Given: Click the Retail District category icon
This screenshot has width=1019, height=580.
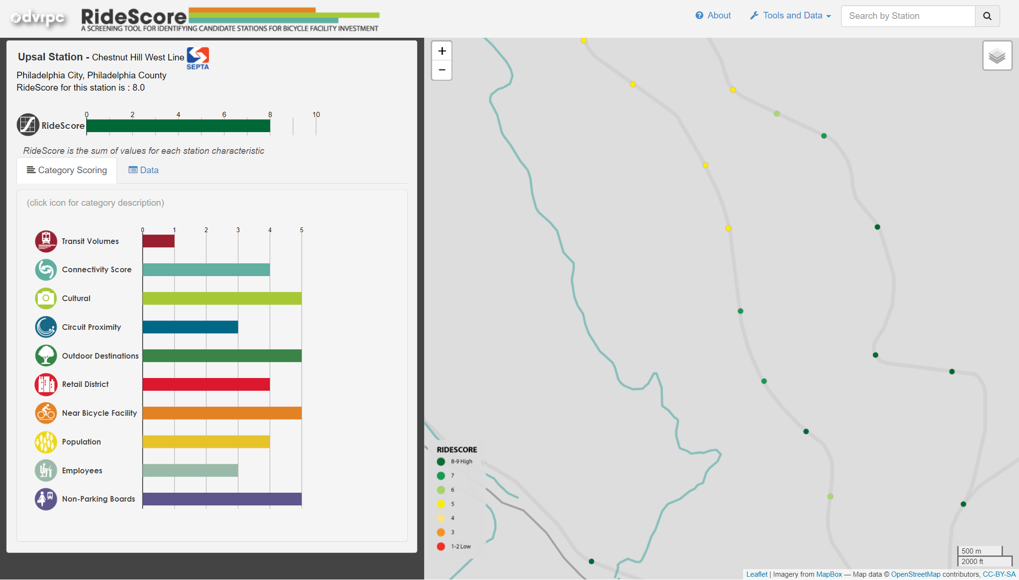Looking at the screenshot, I should click(x=46, y=385).
